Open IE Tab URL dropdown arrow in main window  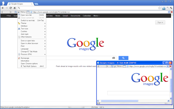point(168,12)
